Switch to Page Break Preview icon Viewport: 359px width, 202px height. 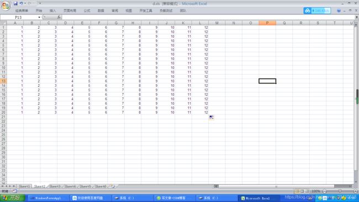[x=307, y=191]
